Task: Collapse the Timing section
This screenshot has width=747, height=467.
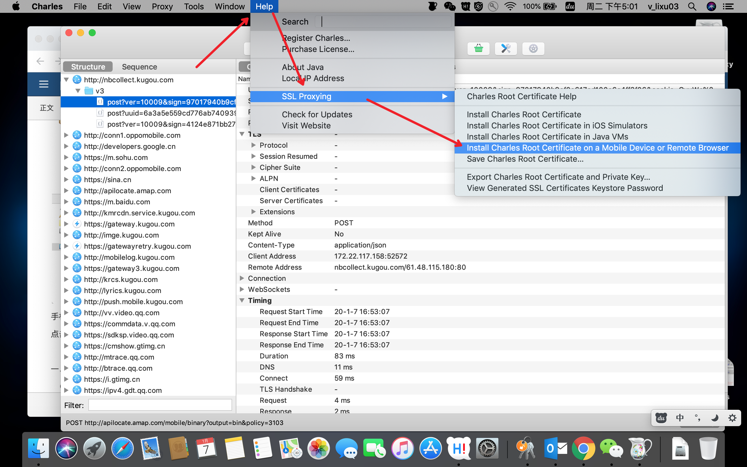Action: click(x=242, y=301)
